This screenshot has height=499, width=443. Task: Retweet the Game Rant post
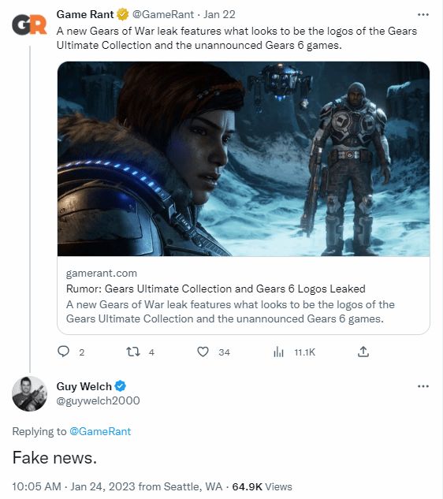[133, 352]
